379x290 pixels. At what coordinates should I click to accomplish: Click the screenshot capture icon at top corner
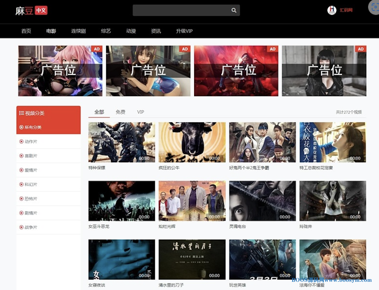[x=374, y=7]
